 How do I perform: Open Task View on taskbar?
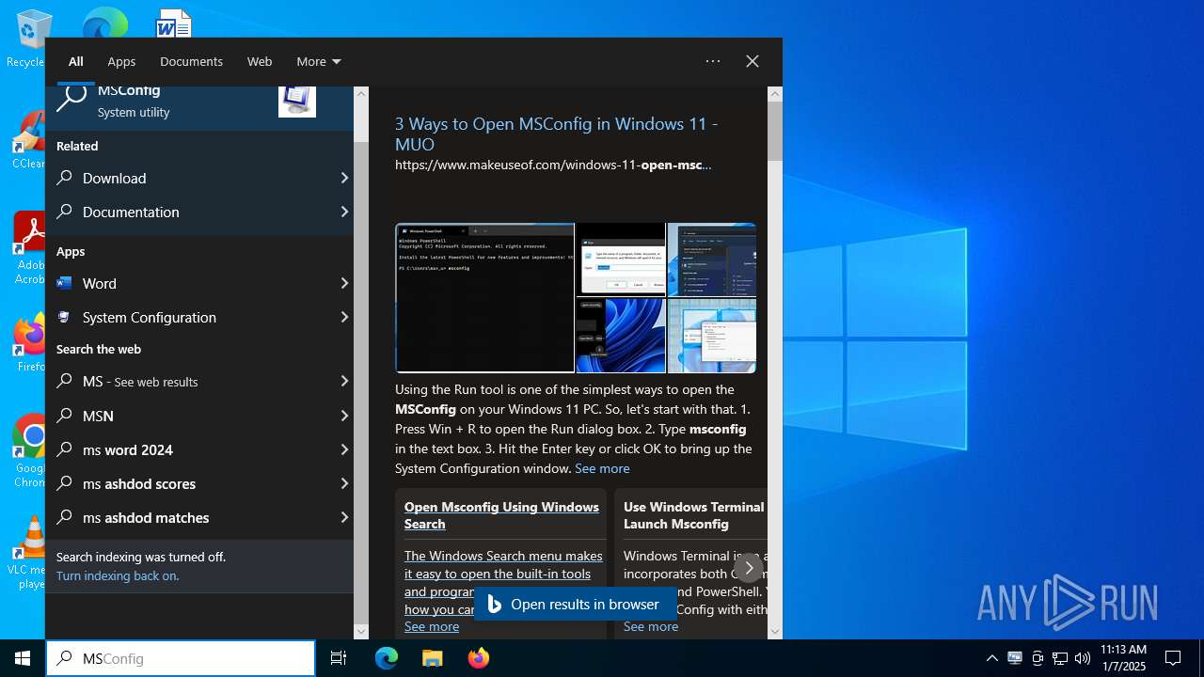(339, 658)
